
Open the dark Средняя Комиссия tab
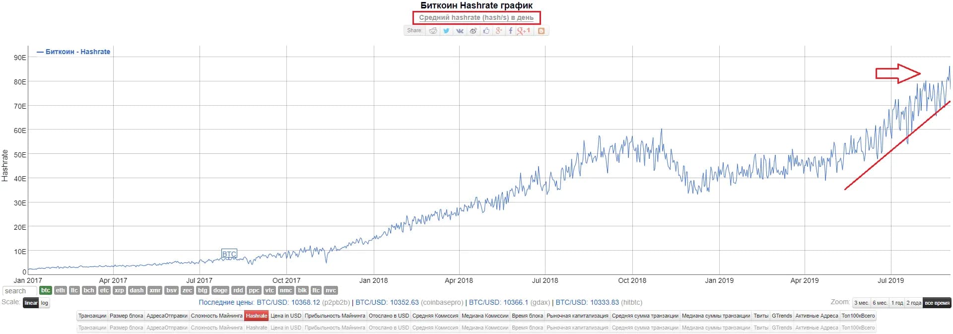pyautogui.click(x=435, y=316)
